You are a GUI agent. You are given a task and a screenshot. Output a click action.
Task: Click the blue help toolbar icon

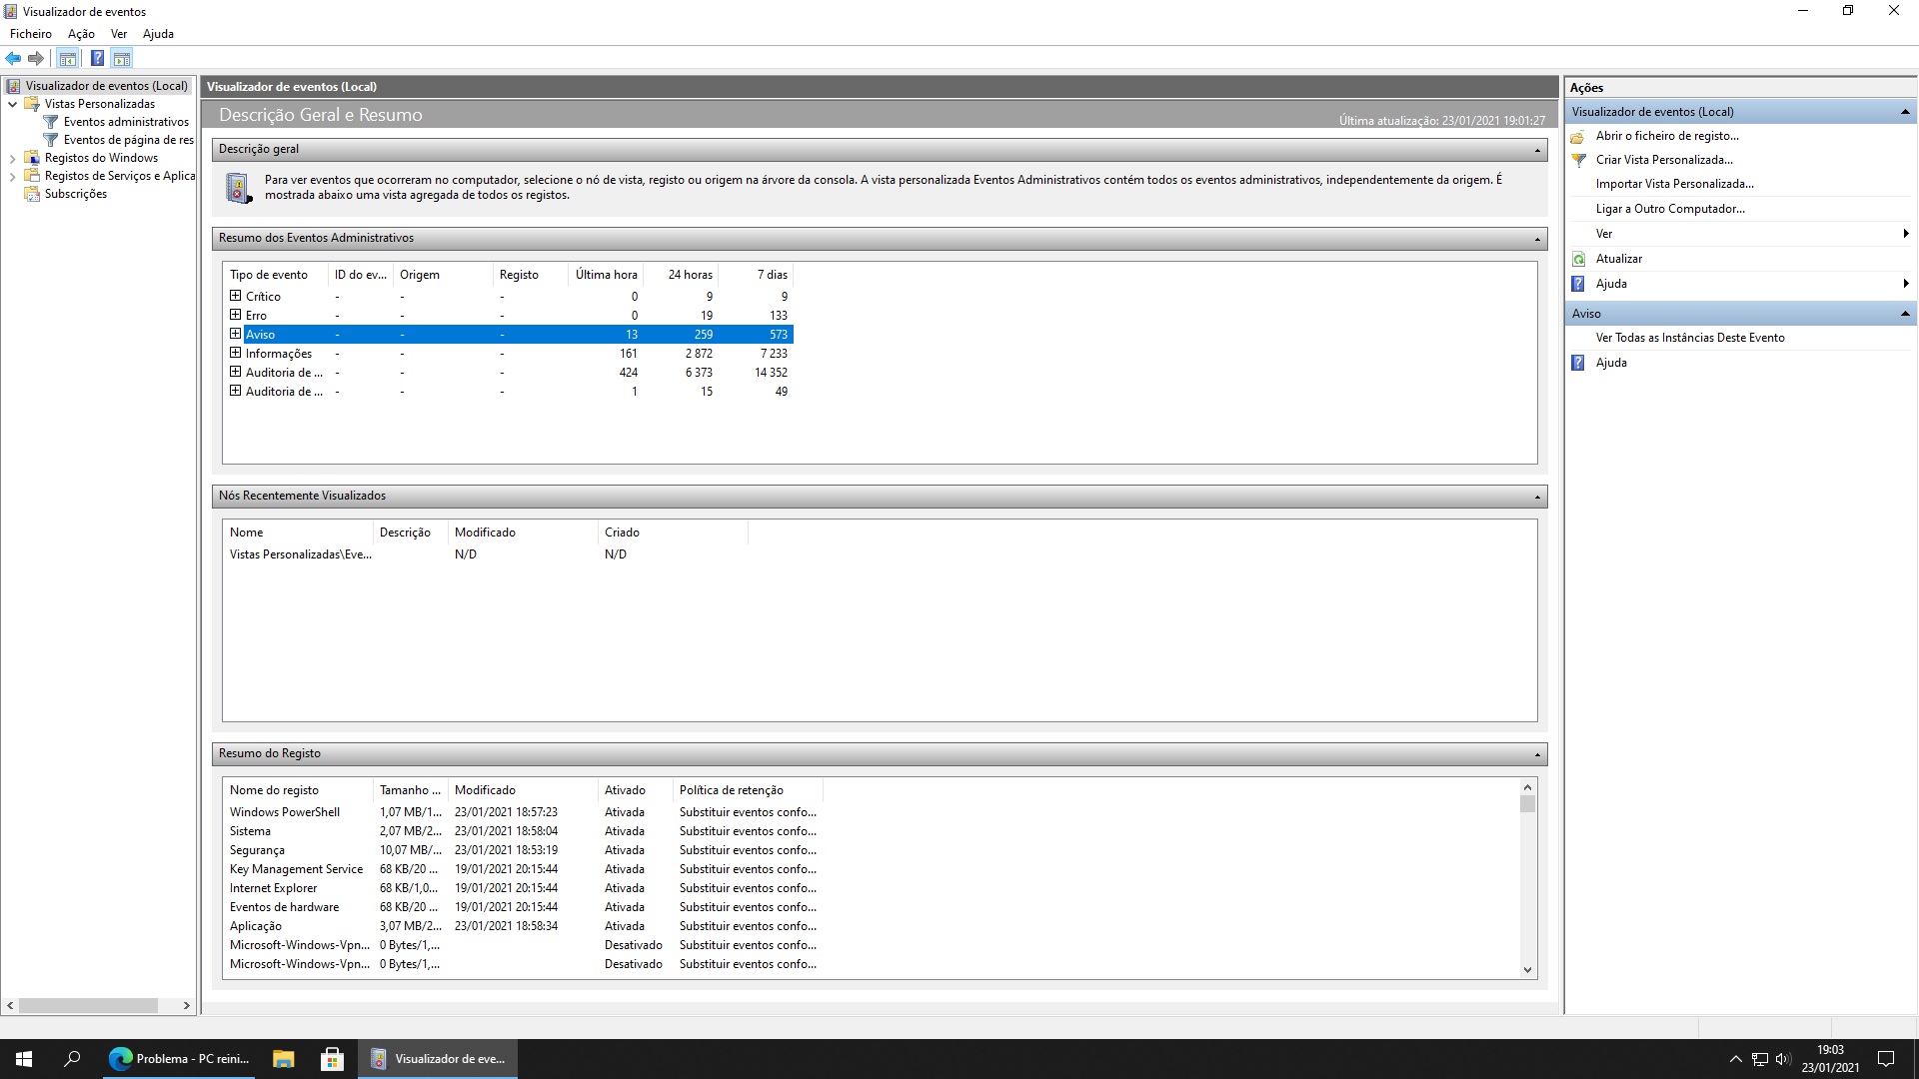(x=97, y=58)
